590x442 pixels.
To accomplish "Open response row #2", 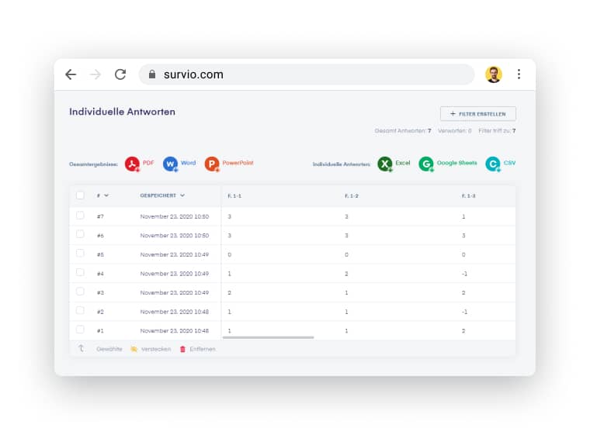I will (293, 312).
